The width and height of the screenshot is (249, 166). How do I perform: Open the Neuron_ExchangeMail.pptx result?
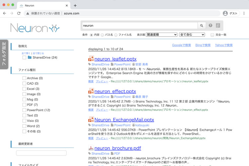pos(124,120)
